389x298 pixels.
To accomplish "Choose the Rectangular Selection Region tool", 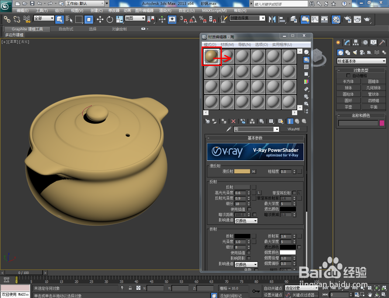I will (79, 19).
